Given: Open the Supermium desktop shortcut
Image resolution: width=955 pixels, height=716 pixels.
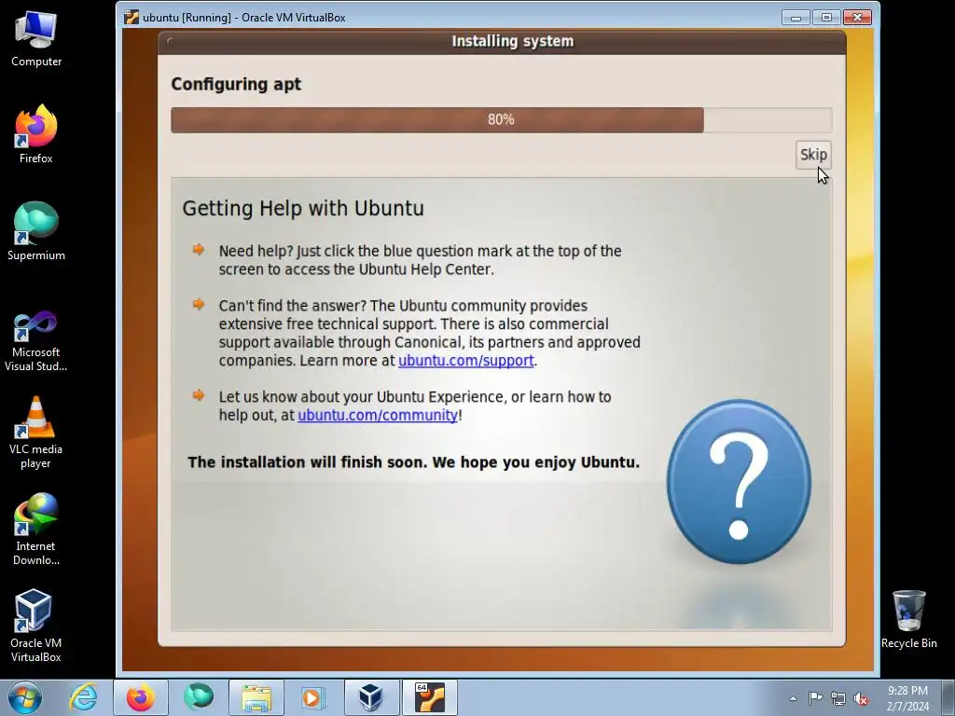Looking at the screenshot, I should pyautogui.click(x=36, y=232).
